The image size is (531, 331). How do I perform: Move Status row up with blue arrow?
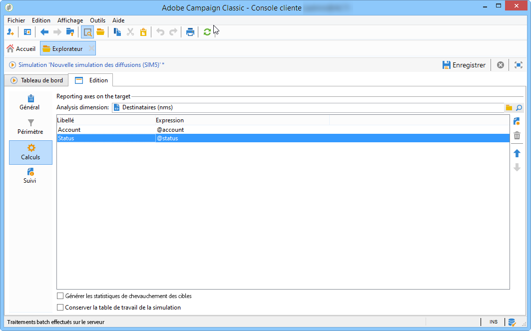[517, 153]
